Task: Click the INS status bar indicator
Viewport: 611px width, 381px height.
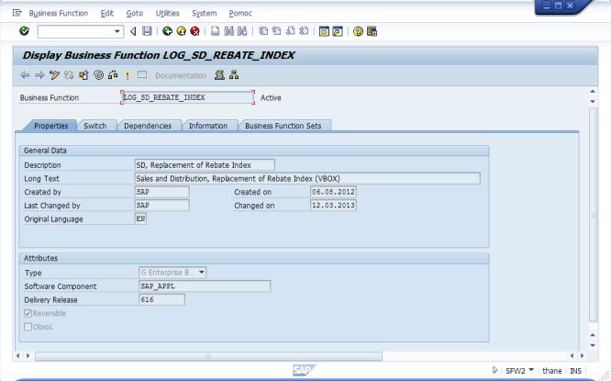Action: tap(575, 371)
